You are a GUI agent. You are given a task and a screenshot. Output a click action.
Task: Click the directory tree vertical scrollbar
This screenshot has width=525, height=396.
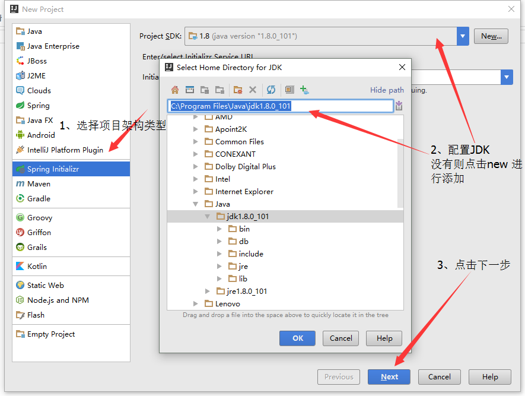pyautogui.click(x=400, y=173)
